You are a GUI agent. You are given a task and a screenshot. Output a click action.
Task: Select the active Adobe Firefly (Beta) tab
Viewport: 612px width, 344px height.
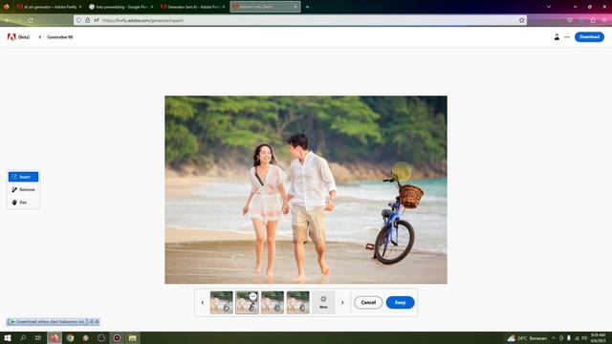click(x=265, y=7)
